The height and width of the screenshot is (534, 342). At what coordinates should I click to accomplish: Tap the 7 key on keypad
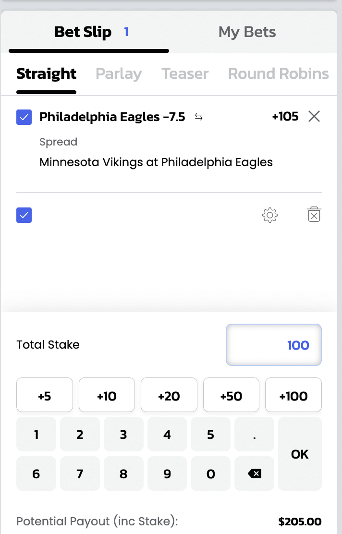tap(80, 473)
